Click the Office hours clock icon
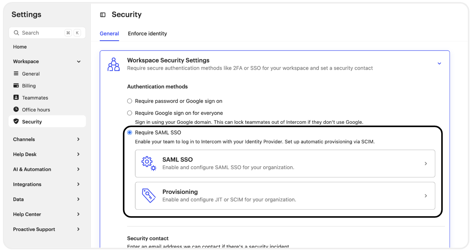This screenshot has width=471, height=252. 16,109
